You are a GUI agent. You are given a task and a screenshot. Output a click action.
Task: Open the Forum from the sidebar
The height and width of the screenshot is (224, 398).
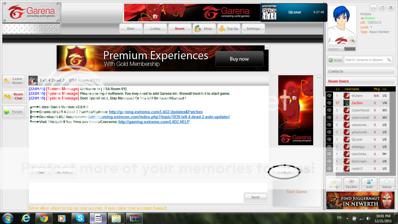click(14, 112)
